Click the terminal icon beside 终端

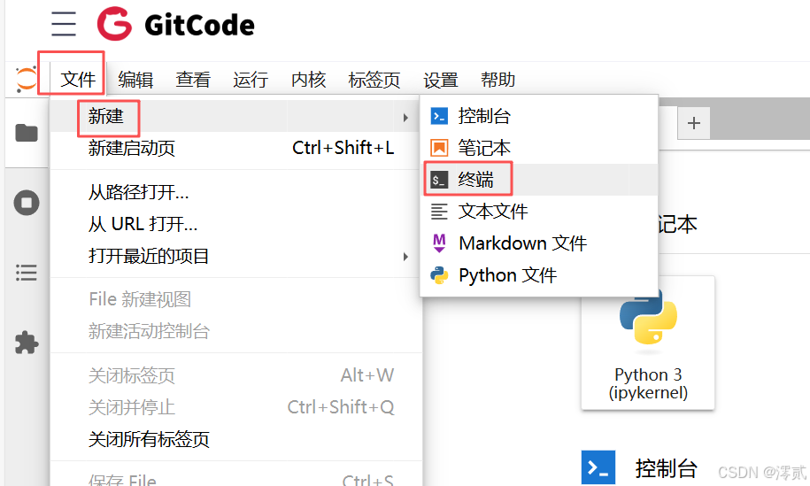click(x=439, y=180)
